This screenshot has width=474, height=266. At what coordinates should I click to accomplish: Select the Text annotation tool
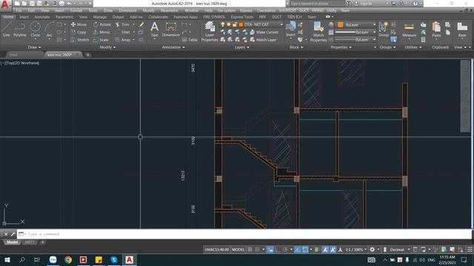point(155,30)
